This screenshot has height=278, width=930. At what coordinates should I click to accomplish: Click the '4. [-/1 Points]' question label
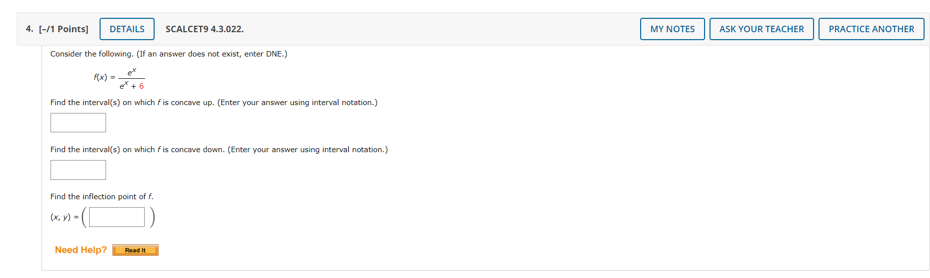tap(57, 29)
